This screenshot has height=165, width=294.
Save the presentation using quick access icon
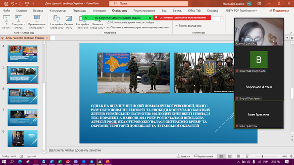point(6,4)
